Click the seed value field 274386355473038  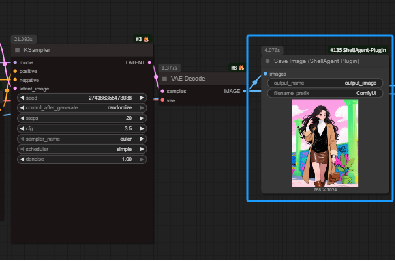pos(110,98)
